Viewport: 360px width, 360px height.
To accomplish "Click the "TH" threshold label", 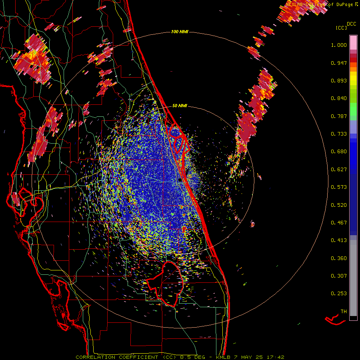I will coord(344,312).
